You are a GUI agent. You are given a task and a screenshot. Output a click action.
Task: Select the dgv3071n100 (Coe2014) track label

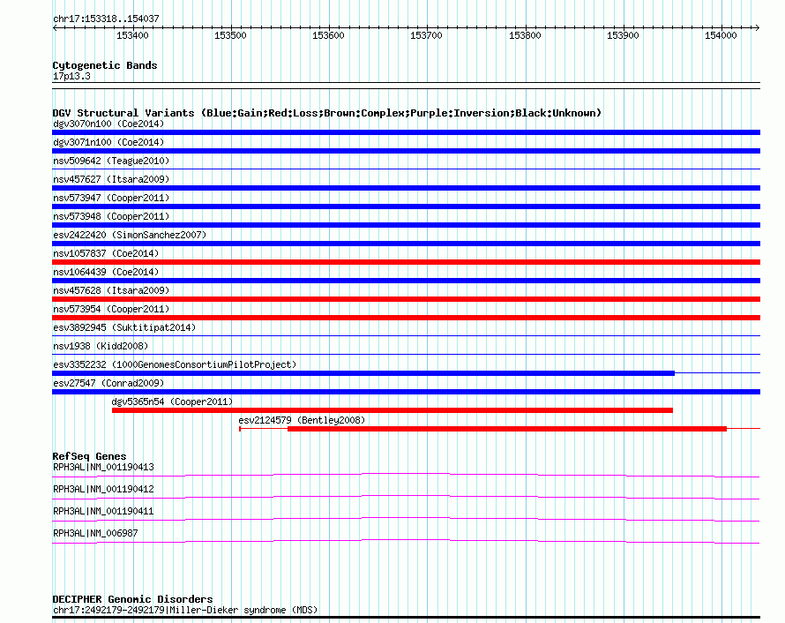click(108, 142)
